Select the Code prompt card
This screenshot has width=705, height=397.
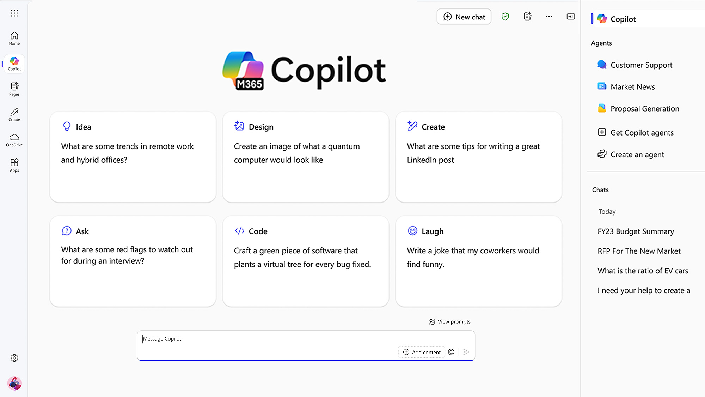click(306, 261)
